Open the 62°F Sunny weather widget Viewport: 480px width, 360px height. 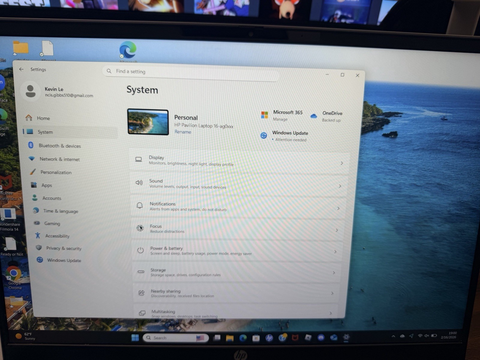26,336
